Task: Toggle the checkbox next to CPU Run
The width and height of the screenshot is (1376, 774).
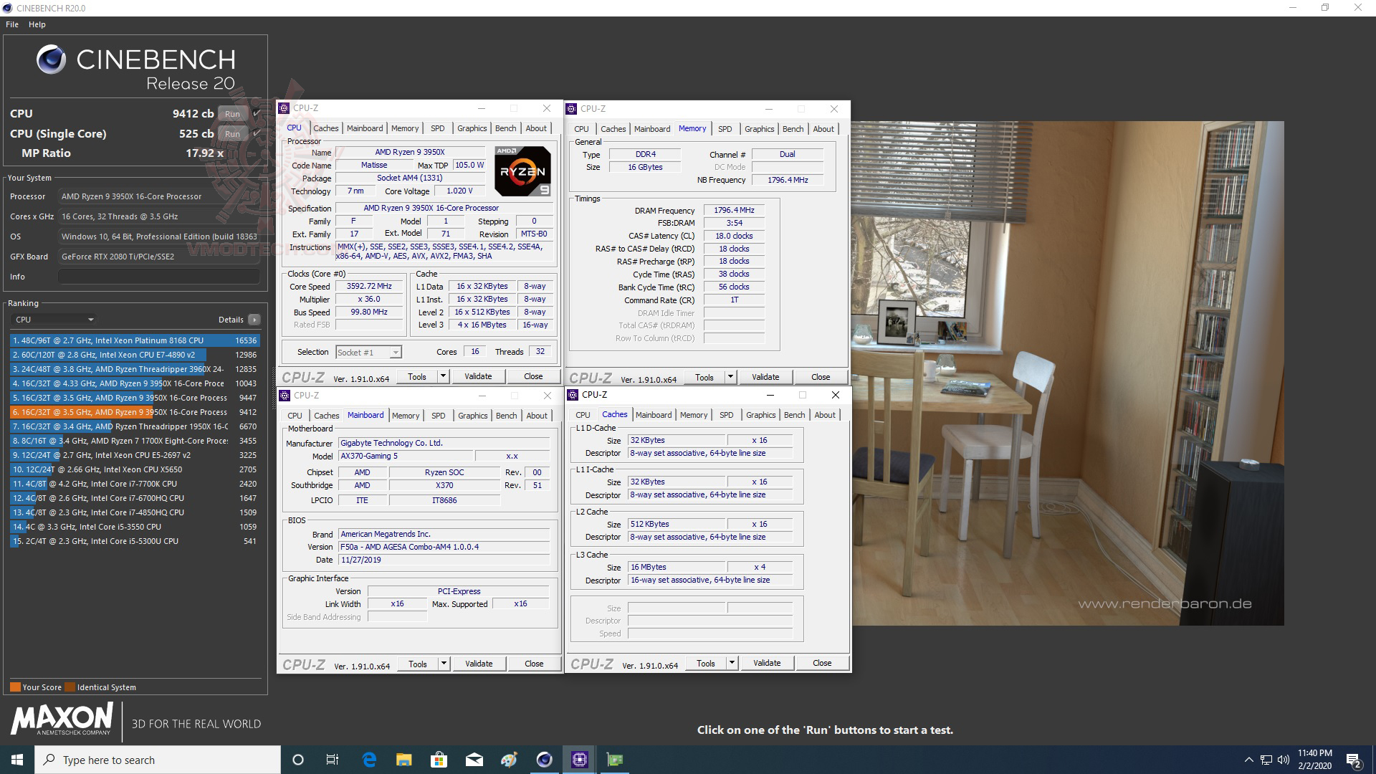Action: 257,113
